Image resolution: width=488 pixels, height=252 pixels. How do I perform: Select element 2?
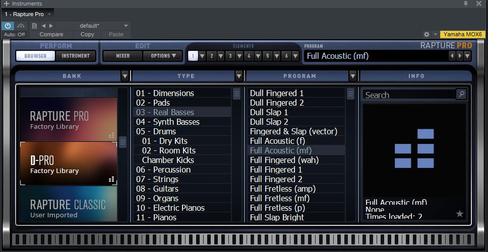tap(212, 56)
